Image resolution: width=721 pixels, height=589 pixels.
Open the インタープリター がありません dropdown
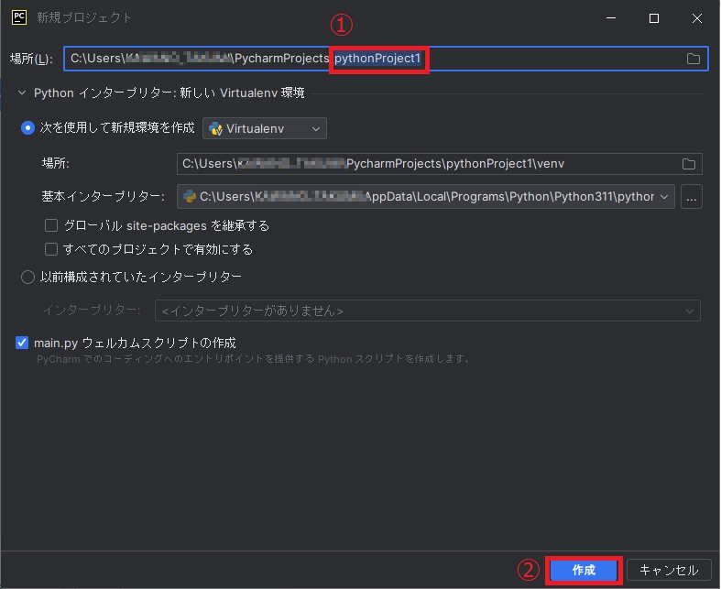tap(427, 311)
